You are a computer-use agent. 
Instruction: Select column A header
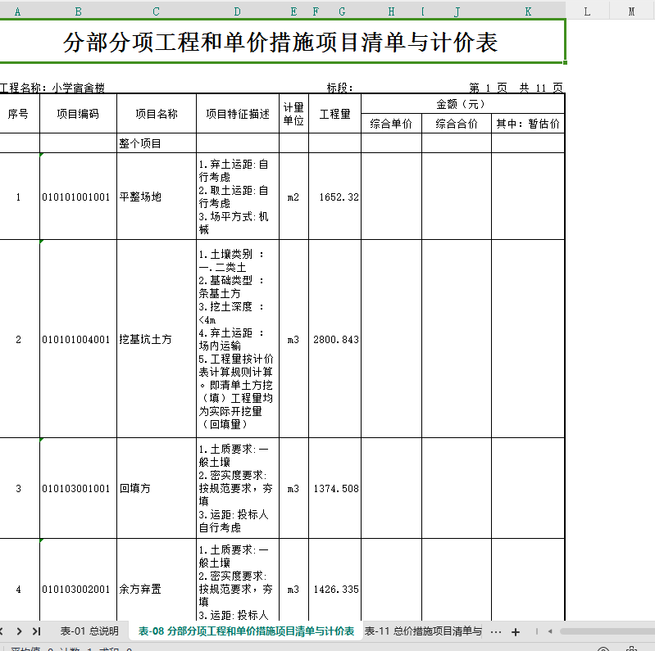coord(17,11)
